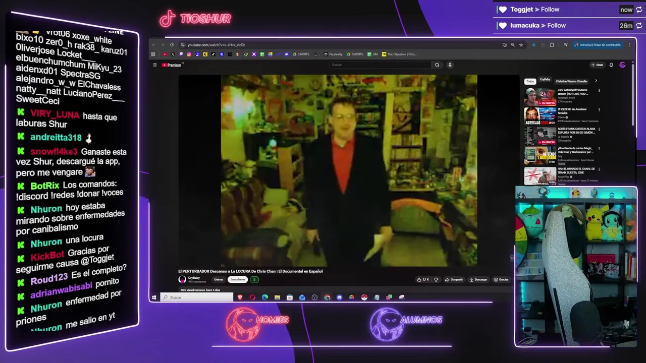
Task: Click the YouTube page vertical scrollbar
Action: pyautogui.click(x=632, y=96)
